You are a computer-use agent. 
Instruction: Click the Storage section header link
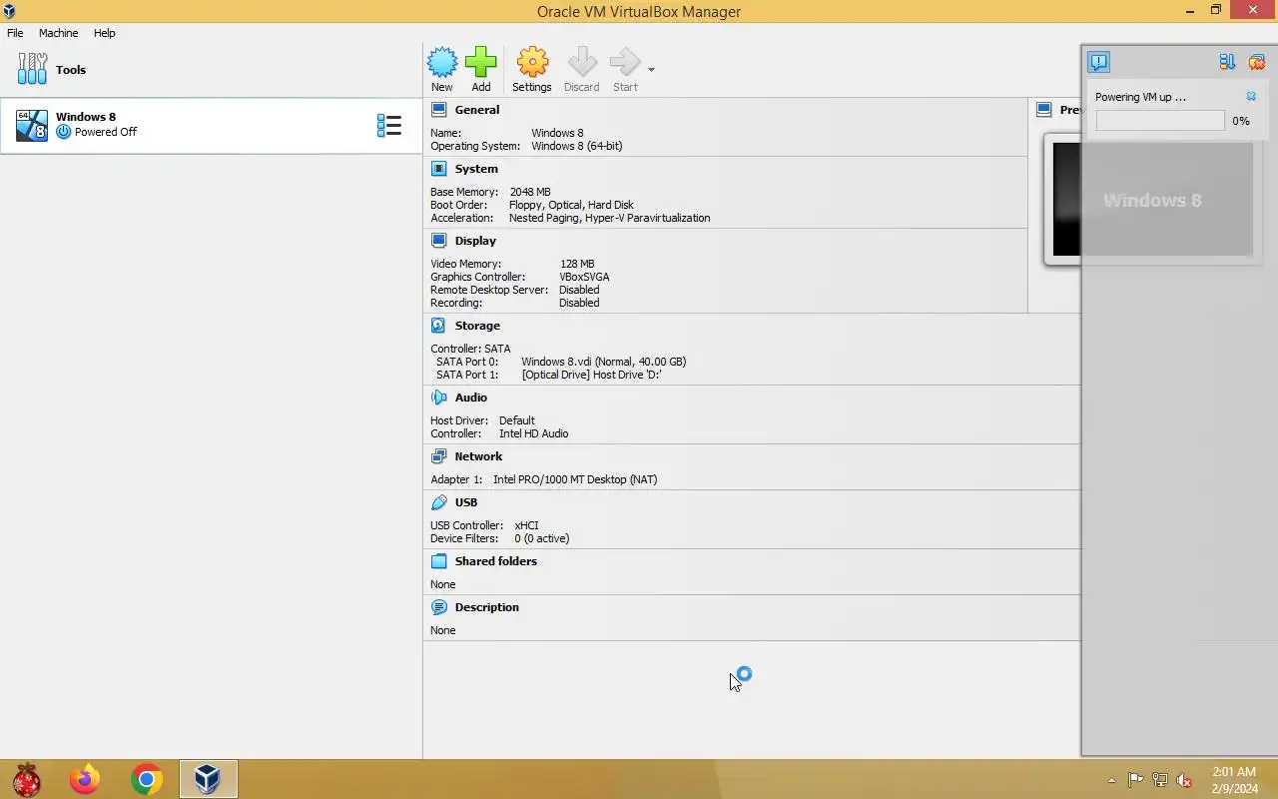477,326
